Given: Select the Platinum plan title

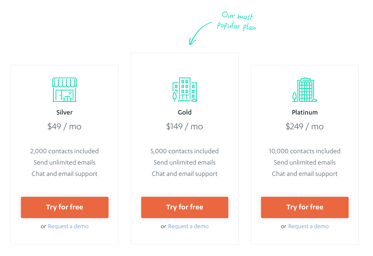Looking at the screenshot, I should pos(305,112).
